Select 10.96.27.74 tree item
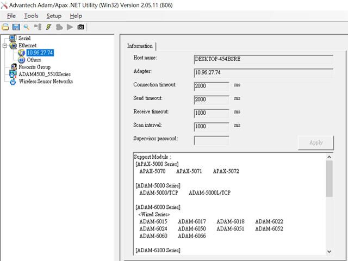Screen dimensions: 348x261 click(x=40, y=53)
